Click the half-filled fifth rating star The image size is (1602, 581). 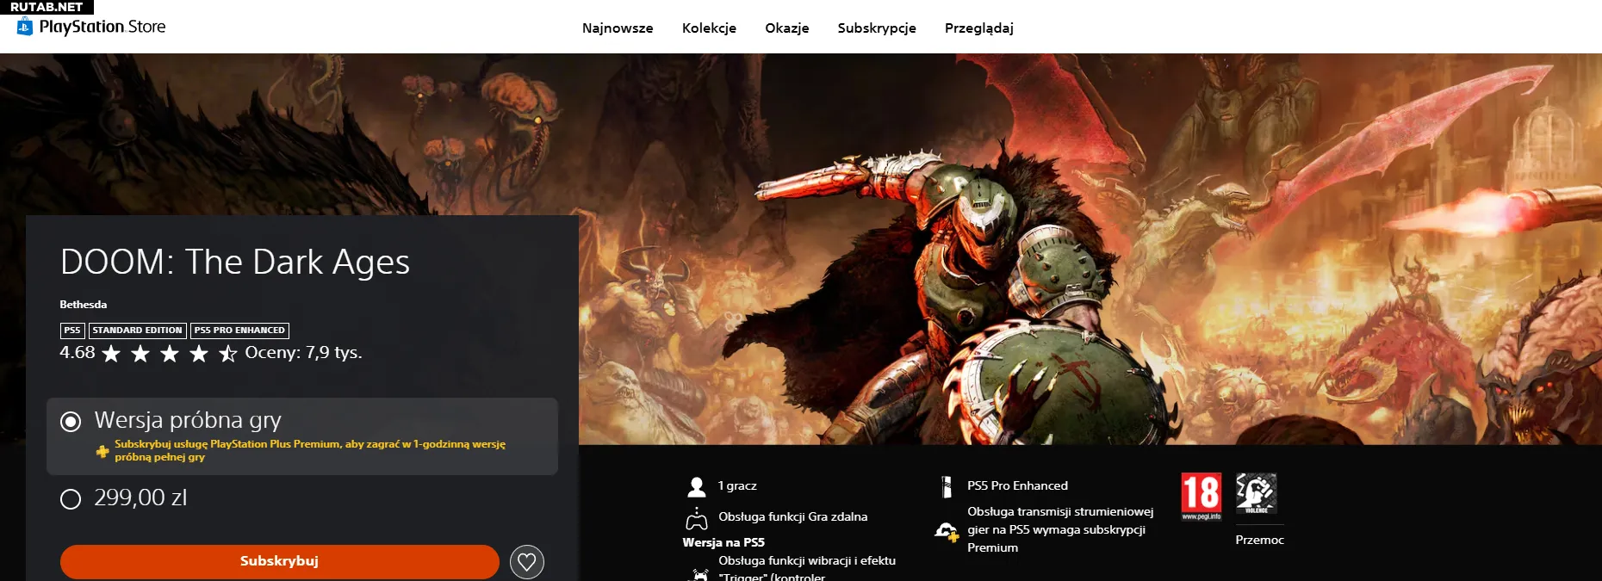(x=227, y=354)
